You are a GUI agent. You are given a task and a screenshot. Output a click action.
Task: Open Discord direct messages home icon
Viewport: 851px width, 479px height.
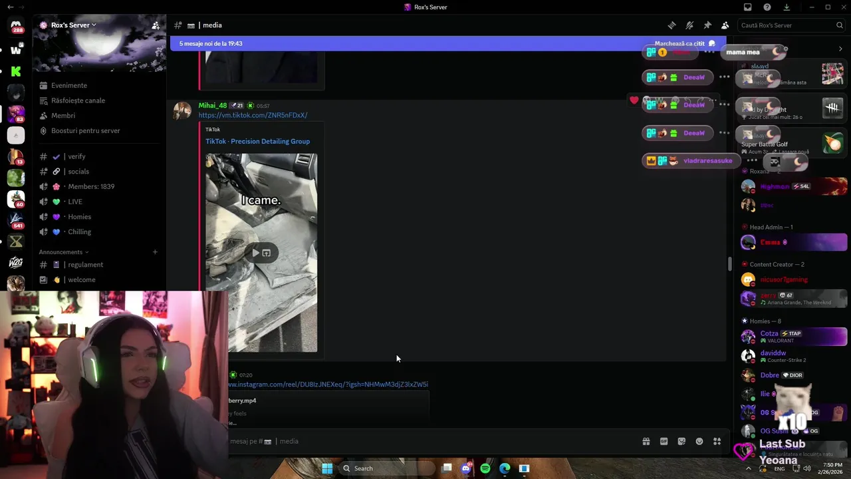(16, 25)
